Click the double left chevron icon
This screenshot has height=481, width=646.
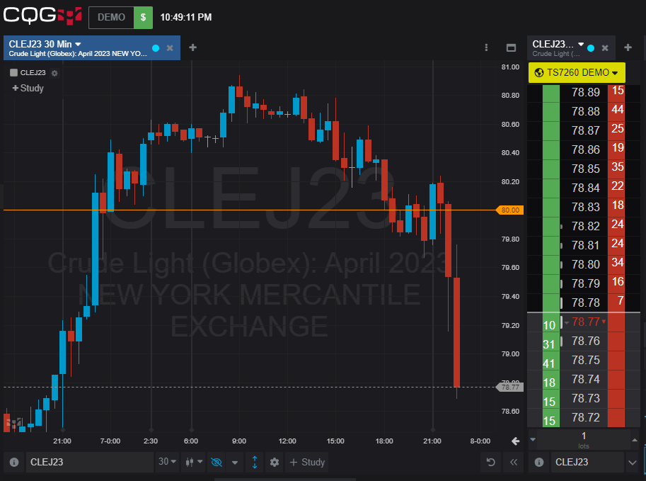pos(514,462)
